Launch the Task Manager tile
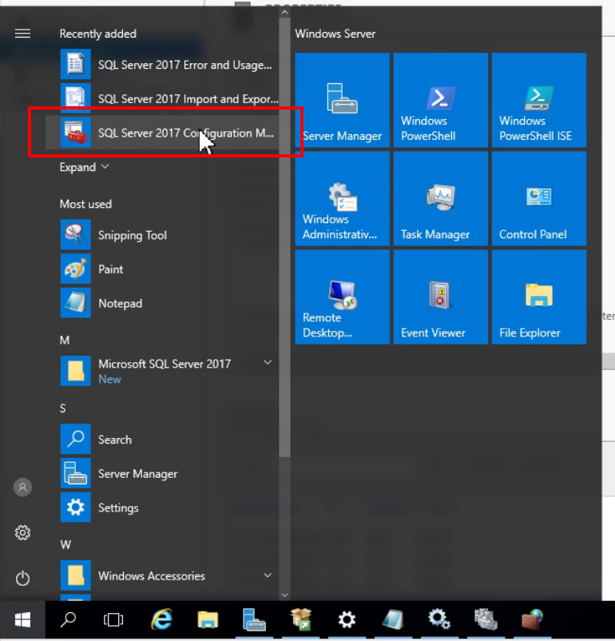 441,199
